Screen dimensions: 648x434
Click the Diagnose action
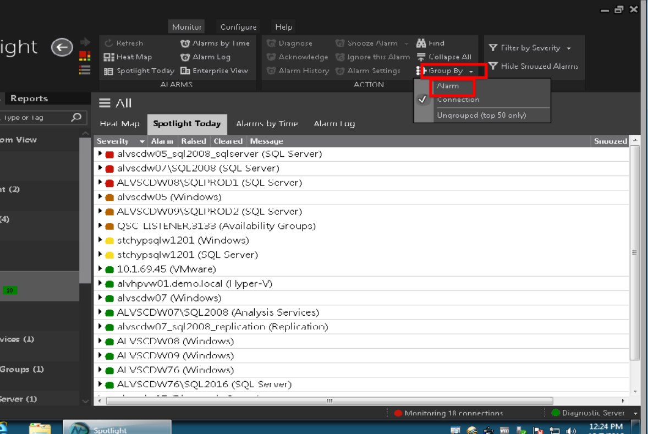pos(289,43)
